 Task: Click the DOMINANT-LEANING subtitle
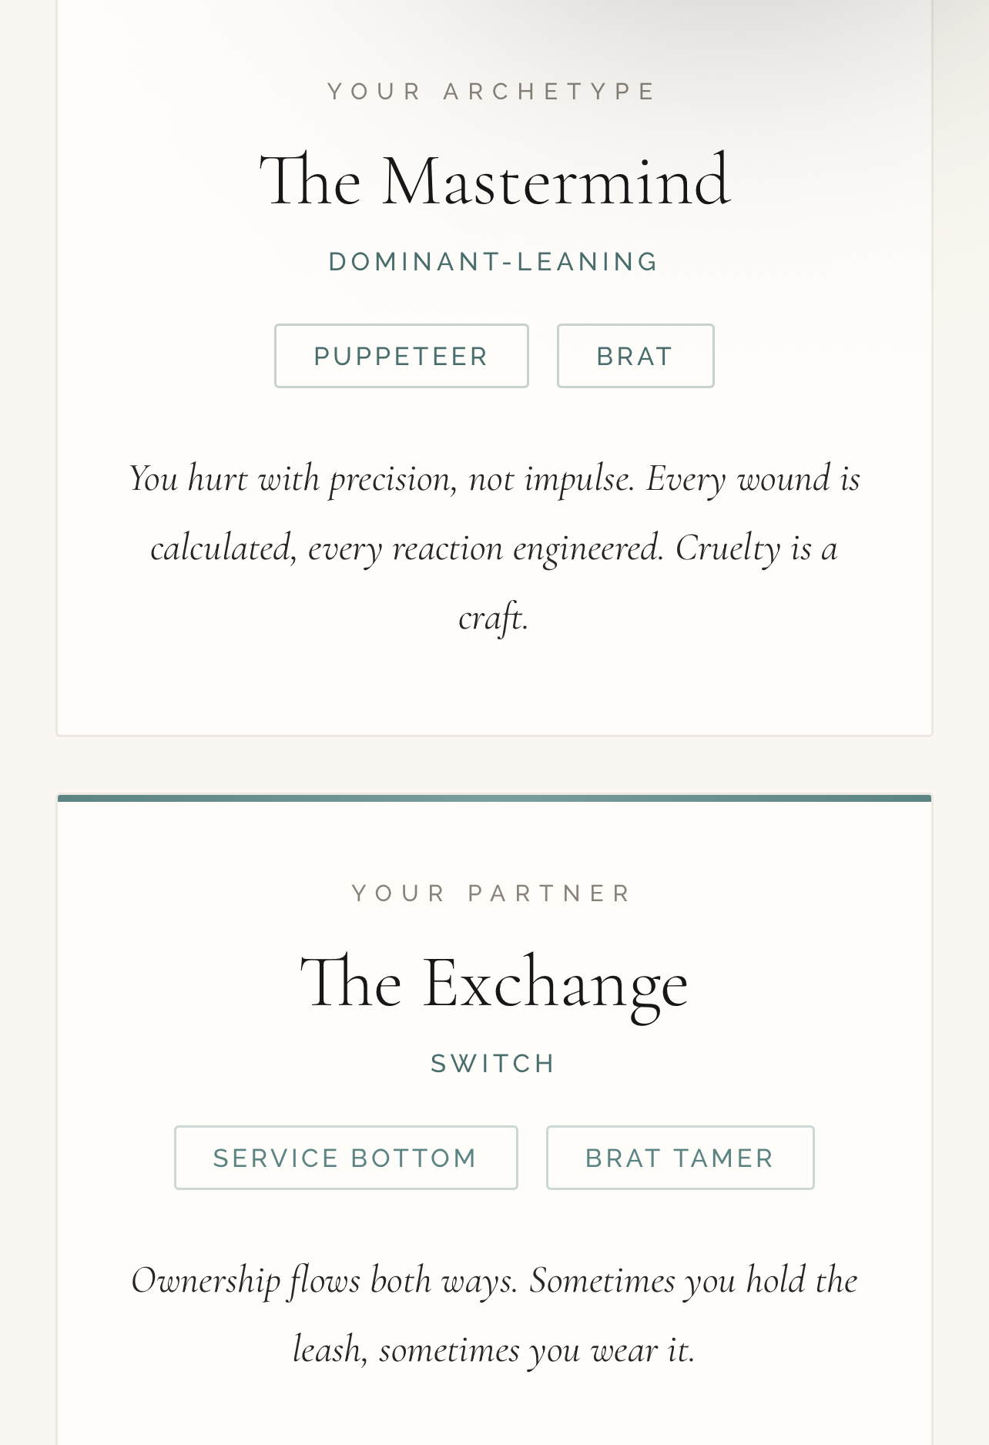(494, 262)
